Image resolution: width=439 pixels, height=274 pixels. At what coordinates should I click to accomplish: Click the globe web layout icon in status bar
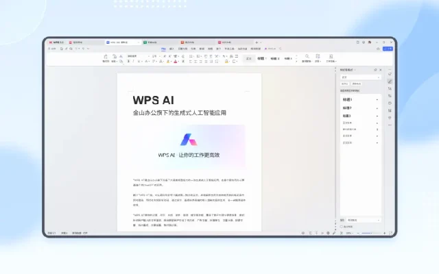pyautogui.click(x=328, y=233)
